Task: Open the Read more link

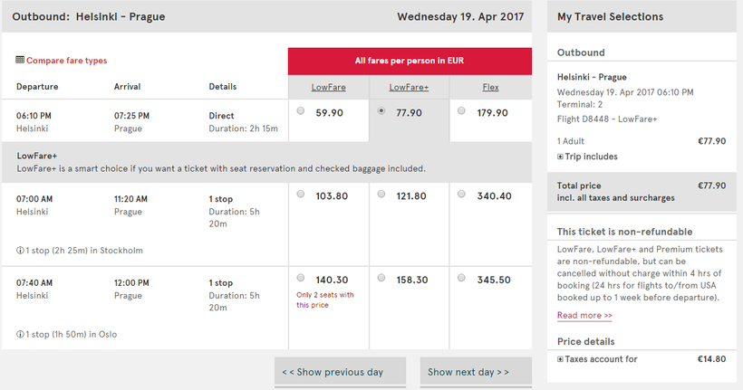Action: coord(584,315)
